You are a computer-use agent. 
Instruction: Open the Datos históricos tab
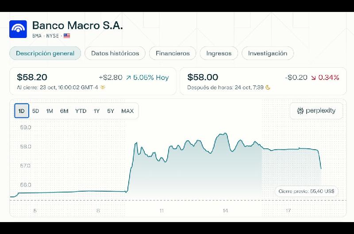click(115, 53)
